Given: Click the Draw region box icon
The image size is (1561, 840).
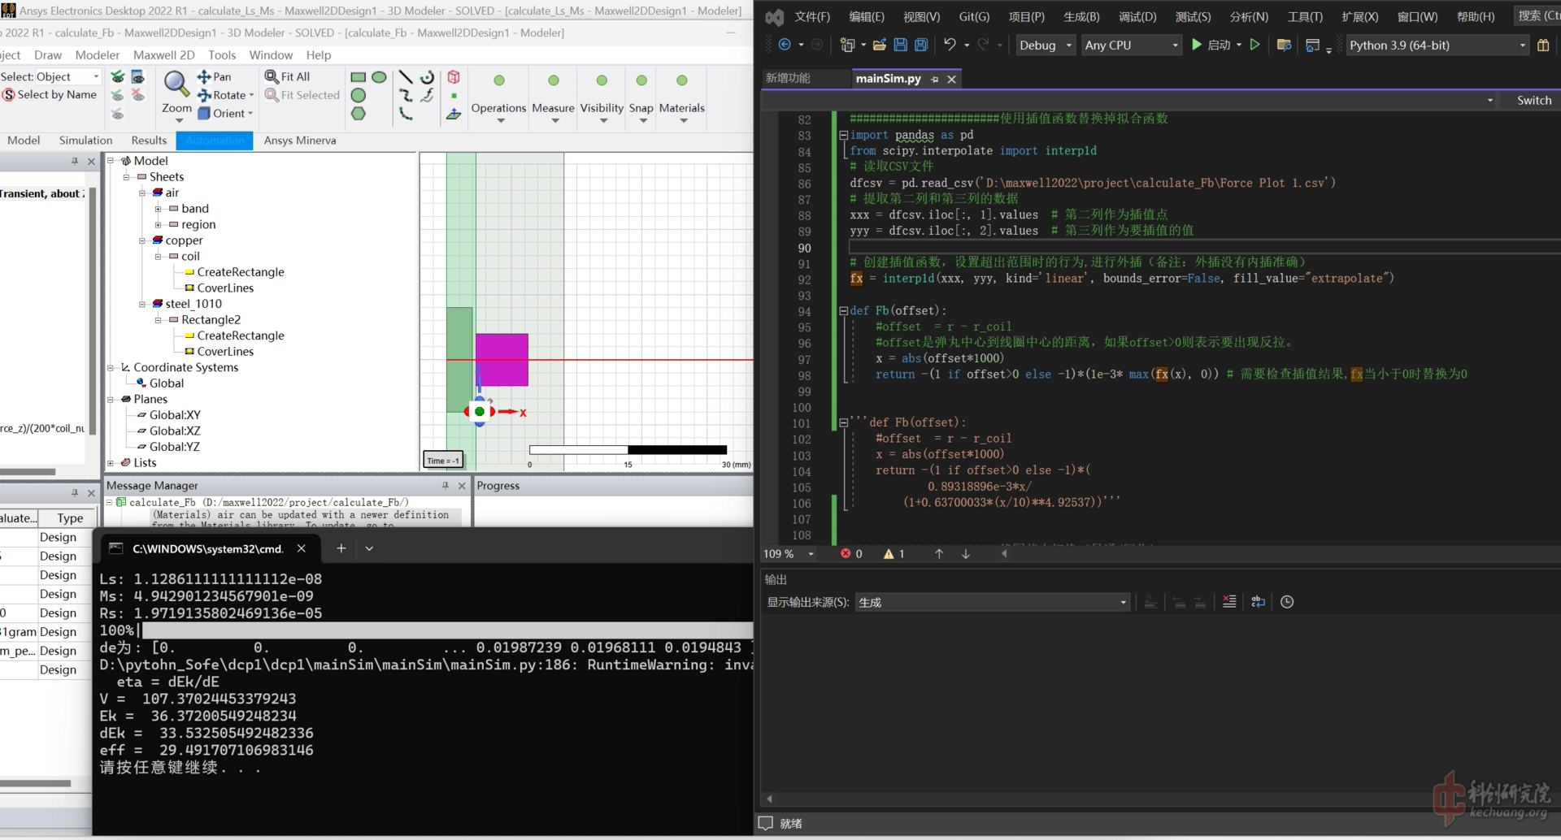Looking at the screenshot, I should click(454, 77).
